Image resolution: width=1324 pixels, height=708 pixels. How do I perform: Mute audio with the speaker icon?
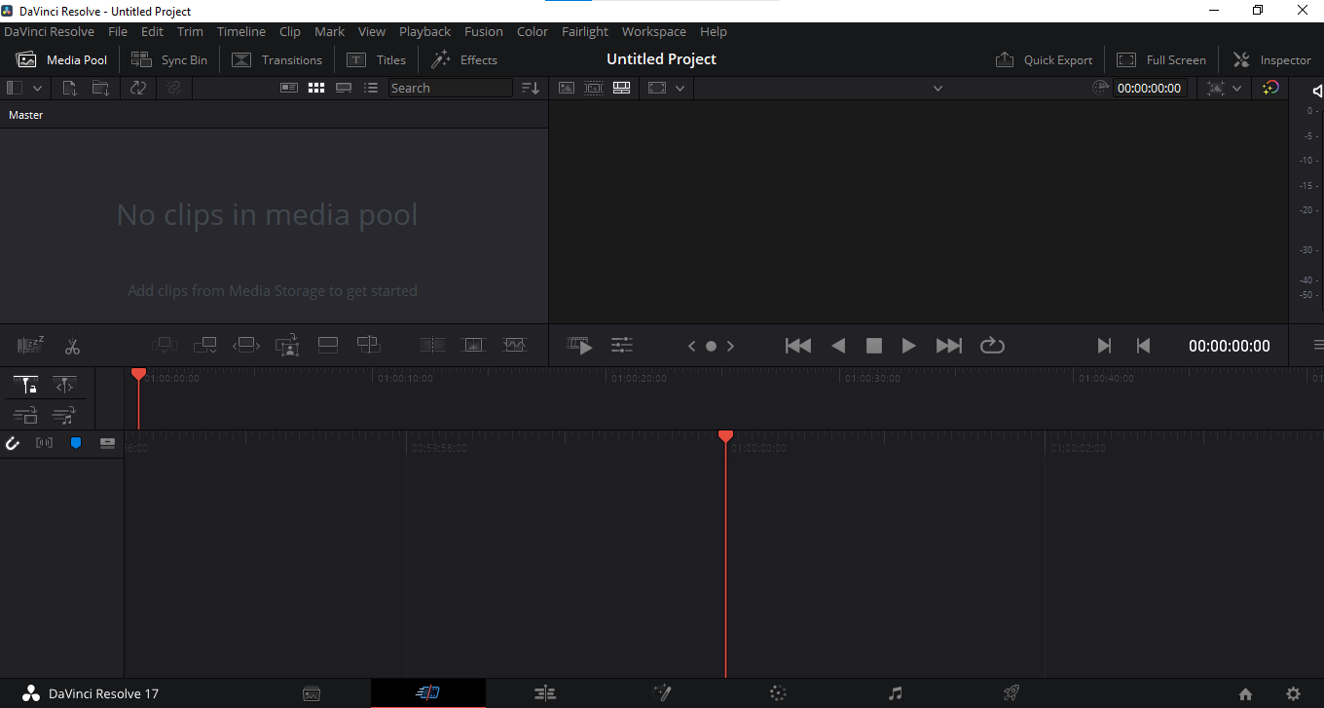click(x=1317, y=91)
